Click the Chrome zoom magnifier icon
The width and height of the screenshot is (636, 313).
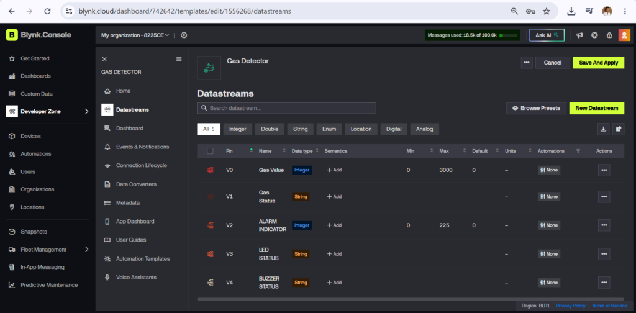pos(514,11)
